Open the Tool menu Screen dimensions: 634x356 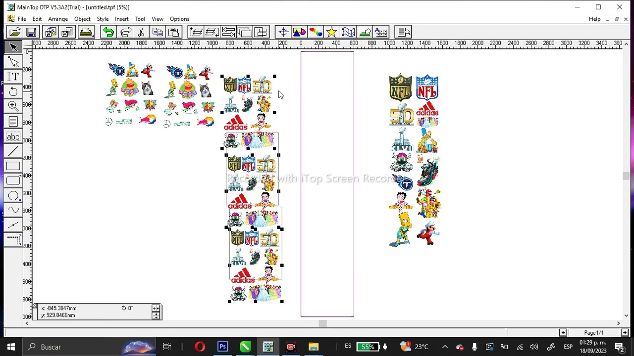point(140,19)
